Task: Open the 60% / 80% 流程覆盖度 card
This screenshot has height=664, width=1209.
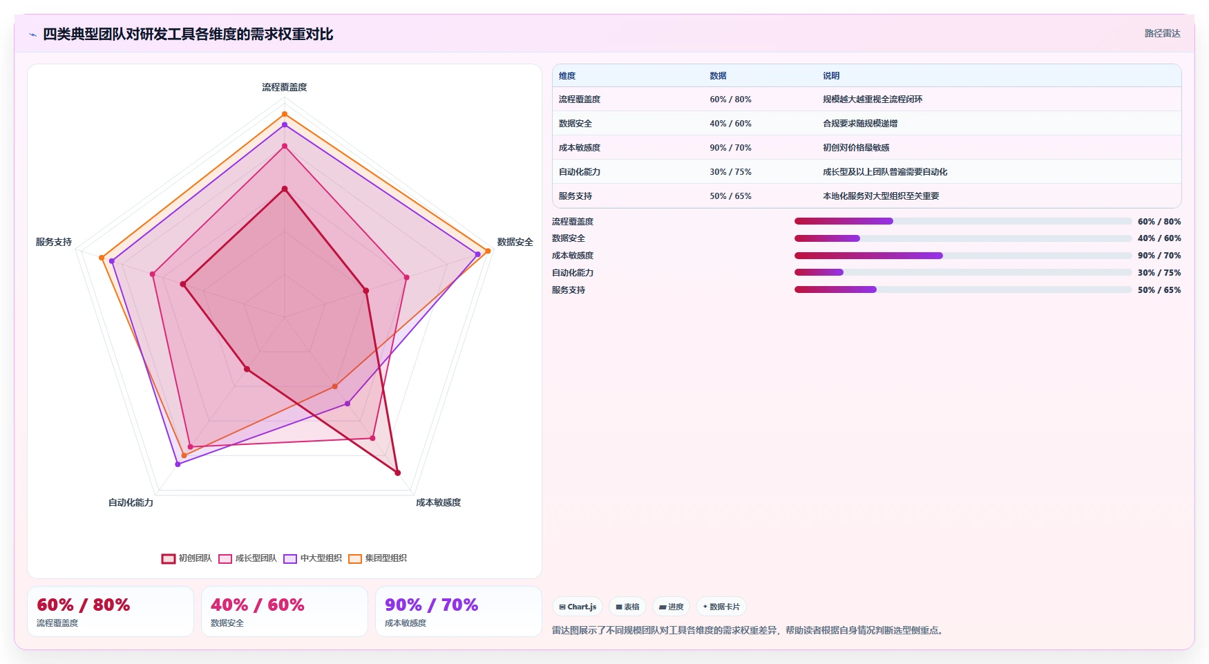Action: pos(111,611)
